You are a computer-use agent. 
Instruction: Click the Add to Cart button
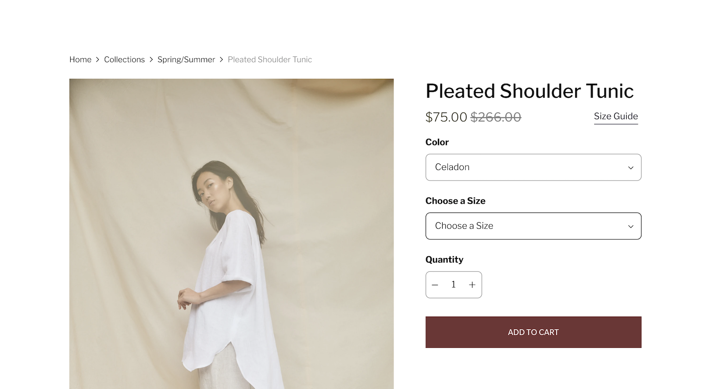[533, 332]
